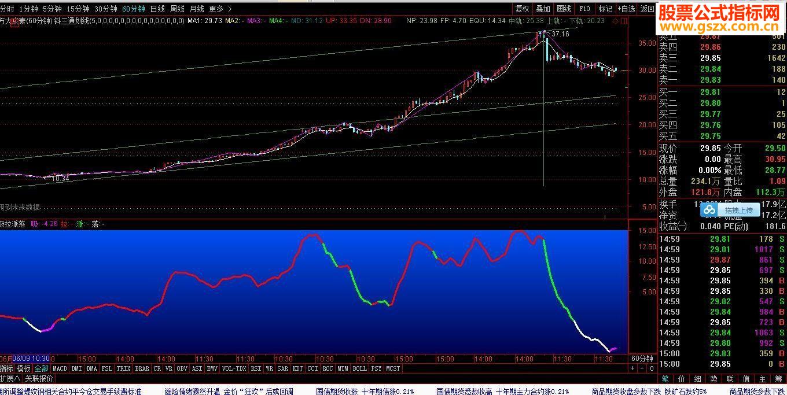Reset chart zoom with 0 button

[651, 368]
